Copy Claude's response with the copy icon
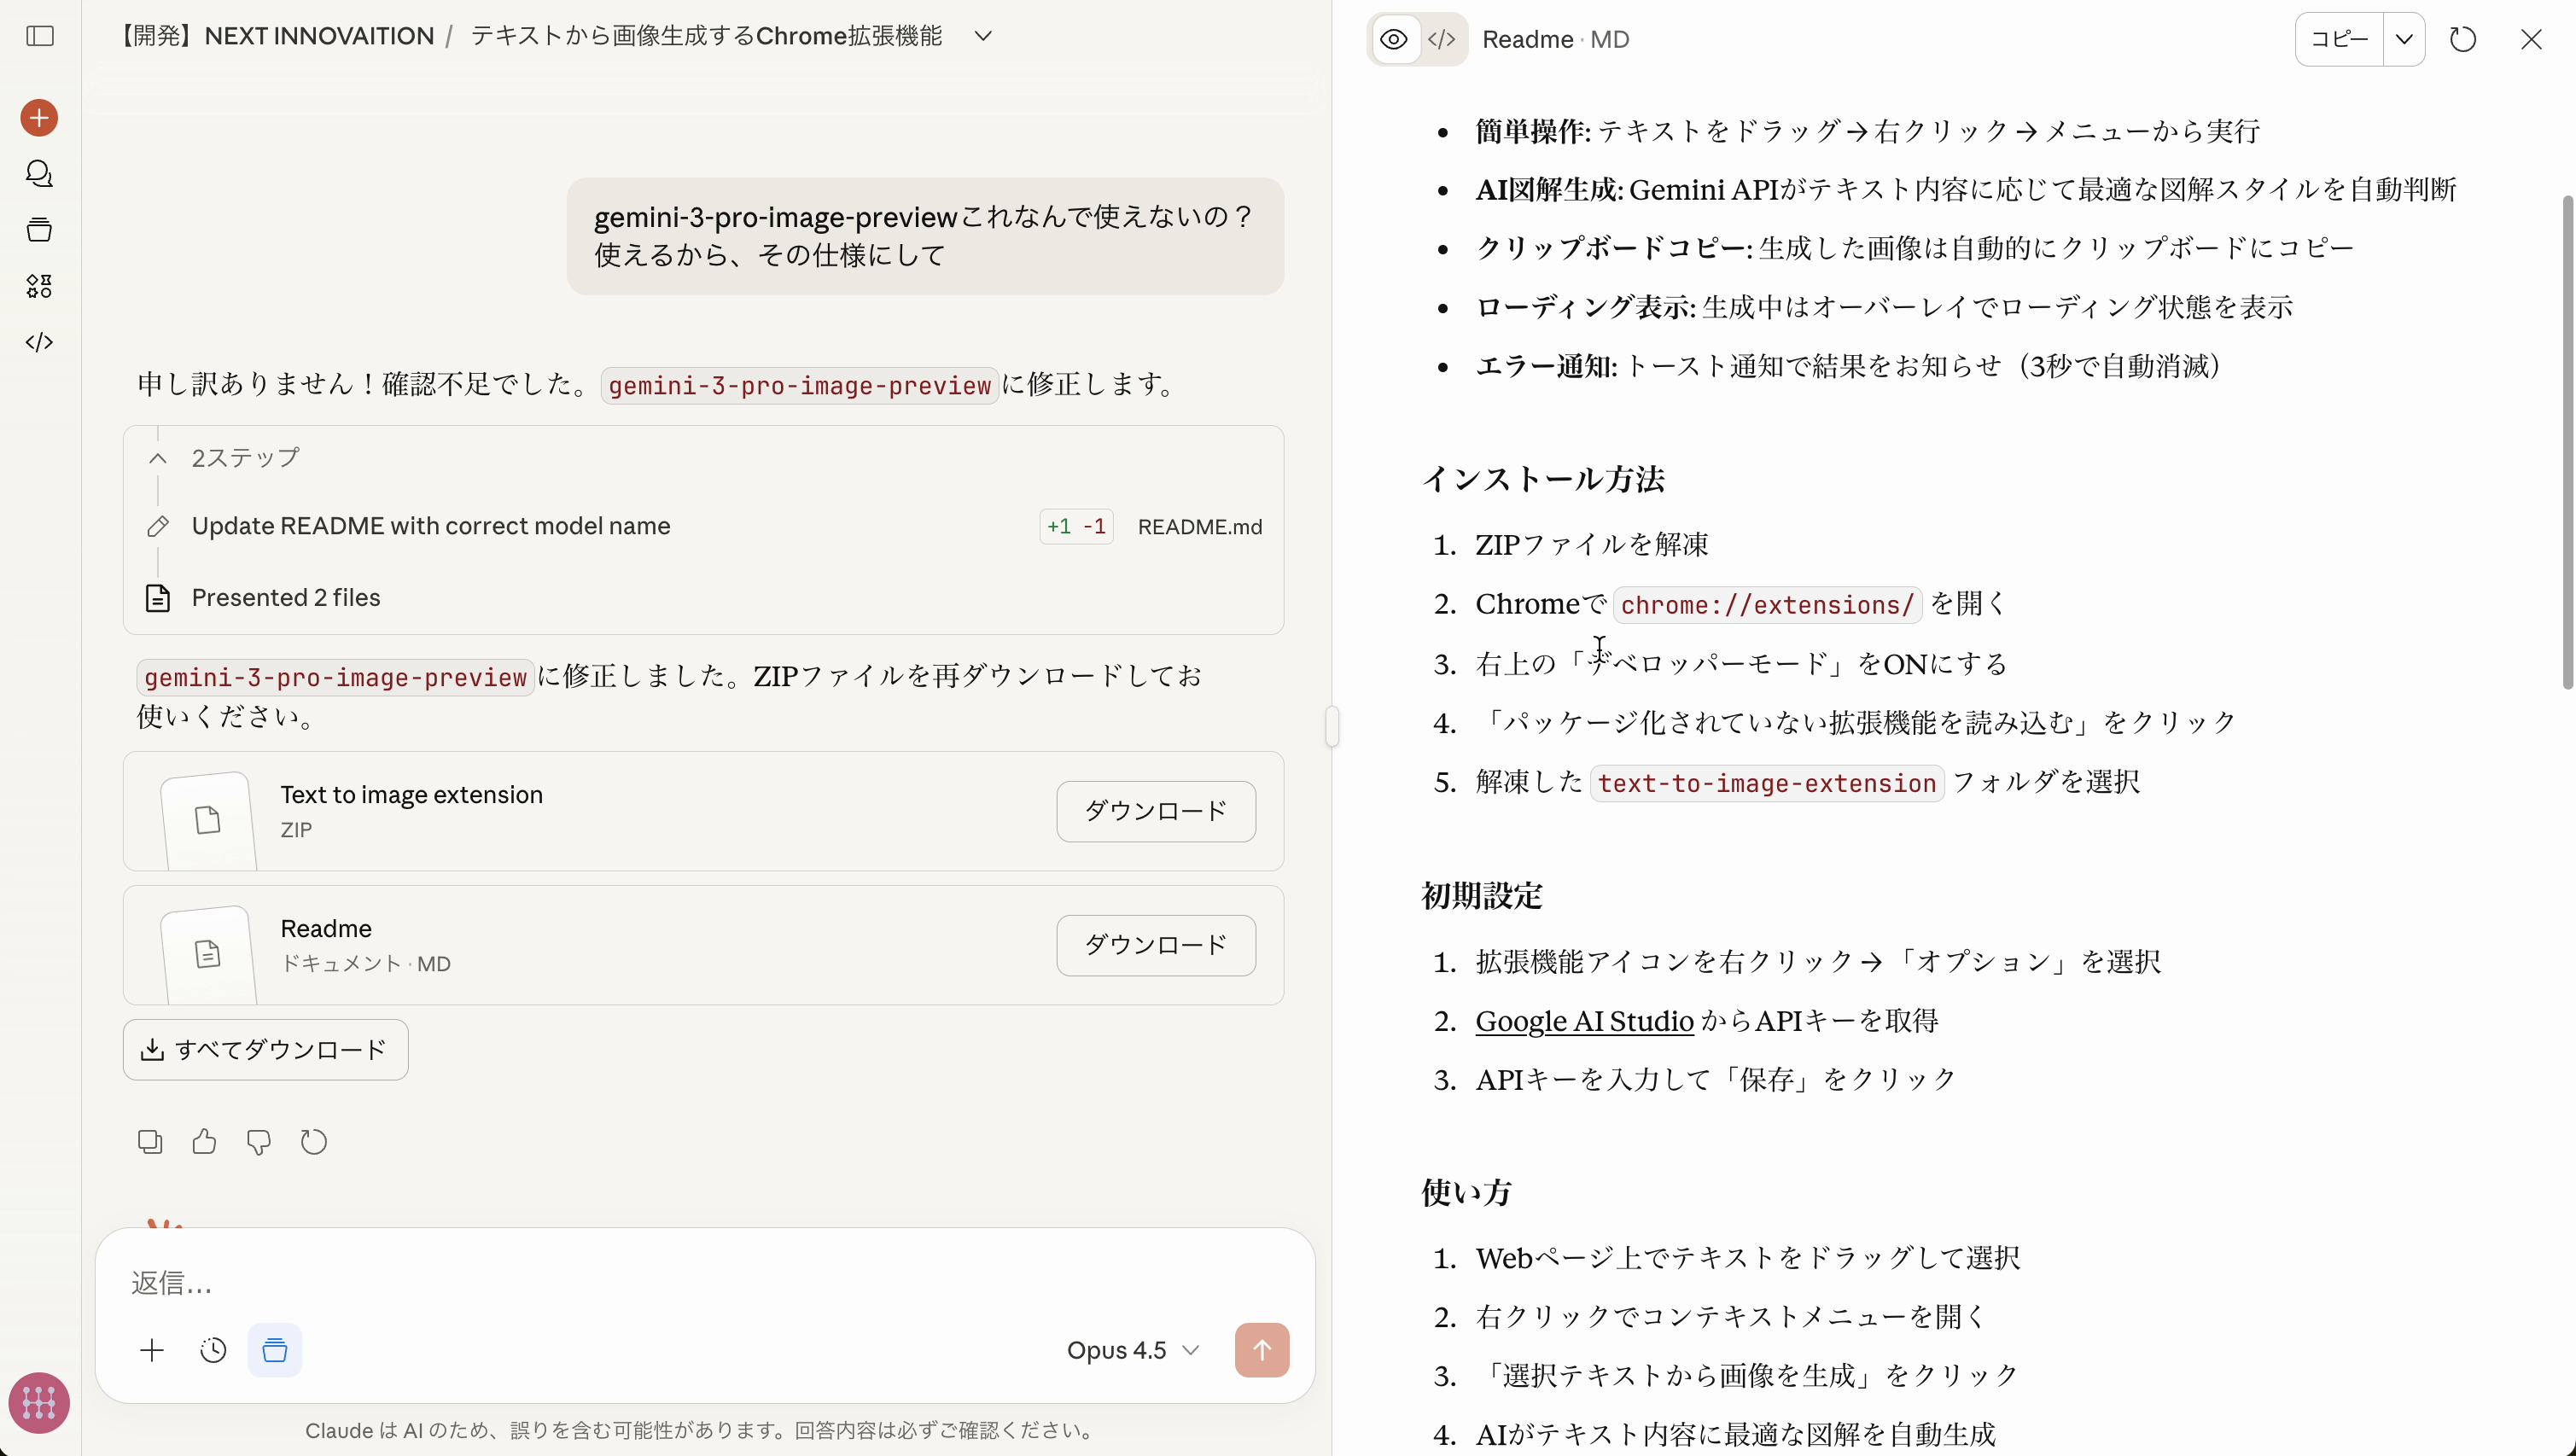 [150, 1141]
